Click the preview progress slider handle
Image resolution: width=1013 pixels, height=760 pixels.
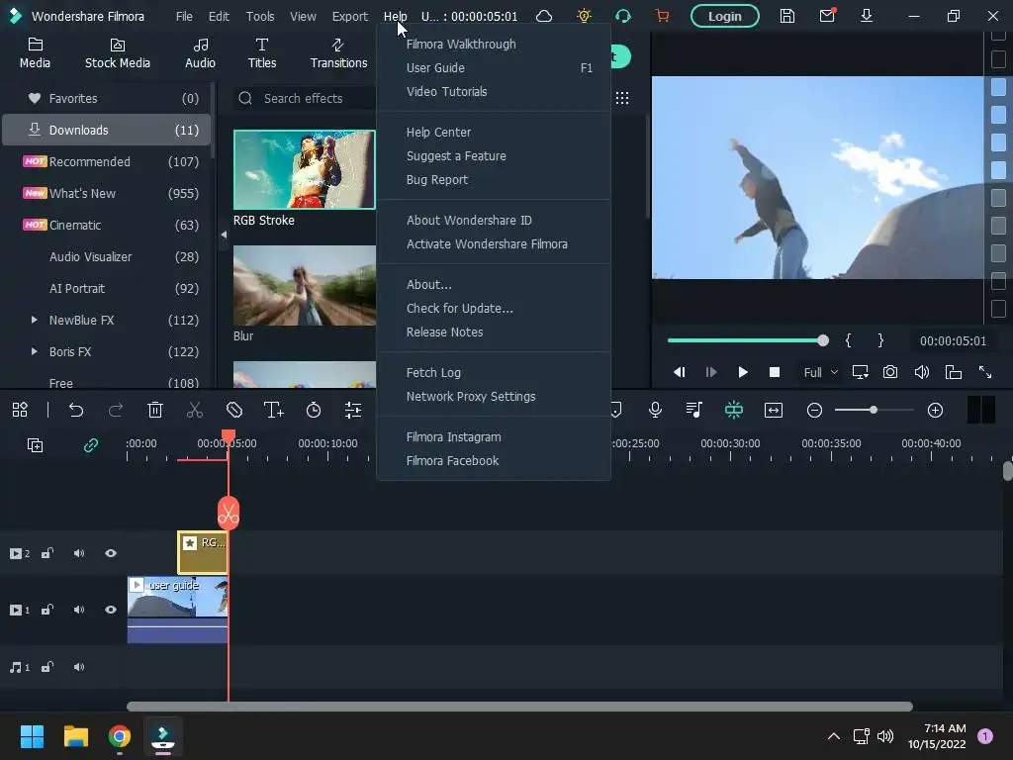tap(822, 340)
